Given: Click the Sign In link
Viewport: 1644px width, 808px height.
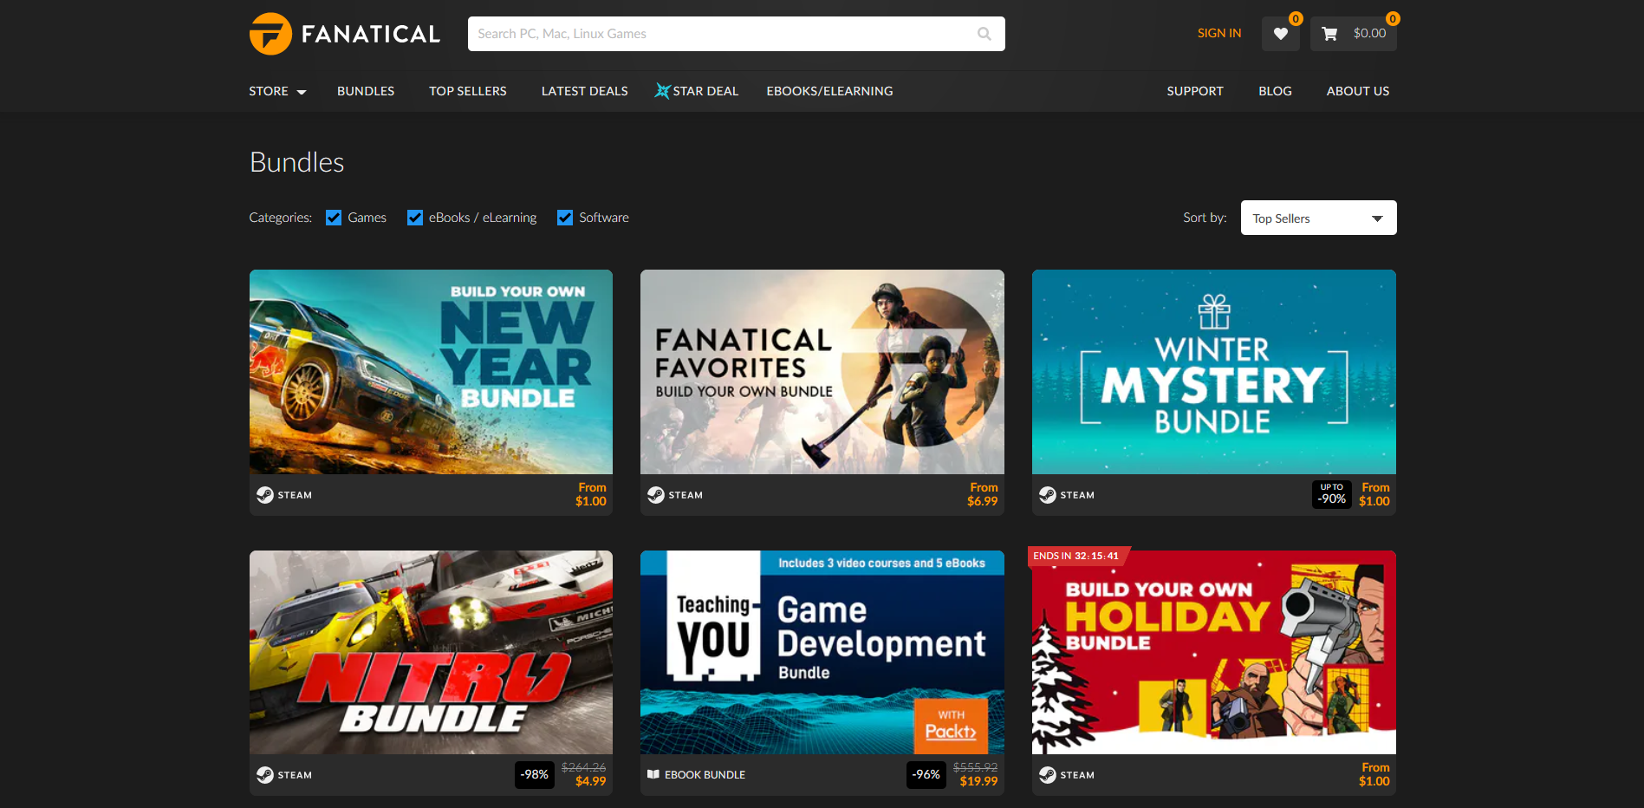Looking at the screenshot, I should pos(1218,34).
